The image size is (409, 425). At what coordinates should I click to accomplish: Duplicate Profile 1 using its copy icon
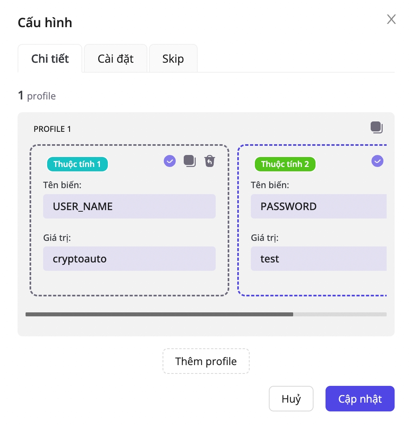point(376,128)
